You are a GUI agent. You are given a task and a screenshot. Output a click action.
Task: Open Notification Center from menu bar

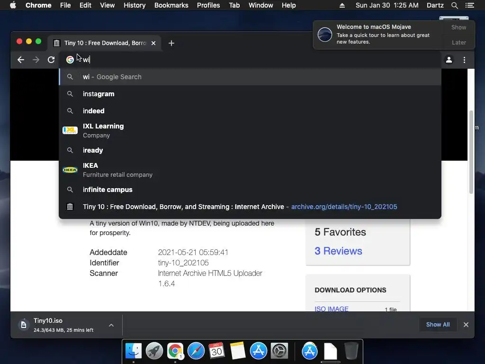[469, 5]
